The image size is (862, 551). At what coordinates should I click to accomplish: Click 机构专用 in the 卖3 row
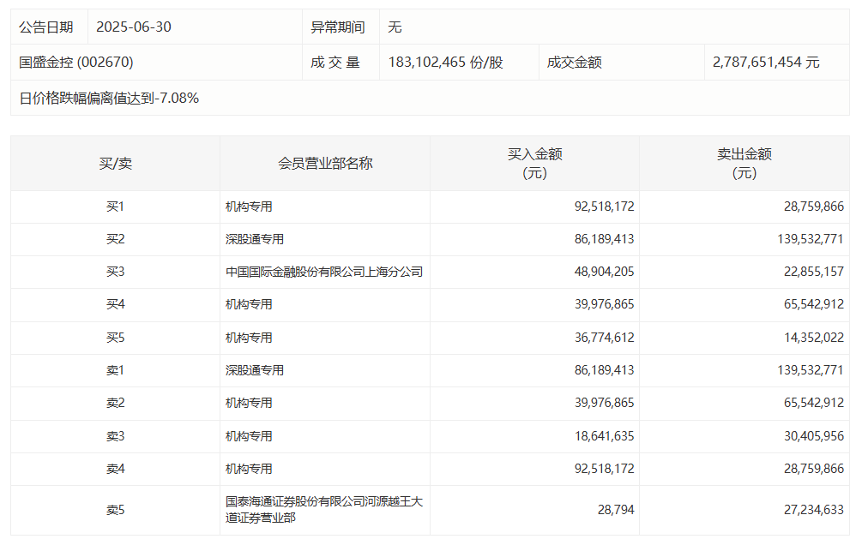(249, 436)
